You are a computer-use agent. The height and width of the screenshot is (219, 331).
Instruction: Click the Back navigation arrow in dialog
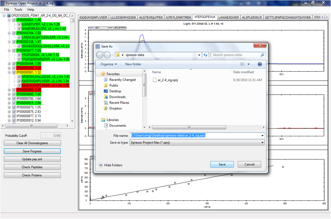100,55
